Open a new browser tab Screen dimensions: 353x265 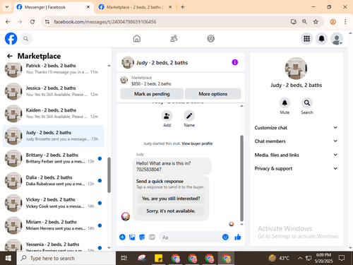pos(183,7)
